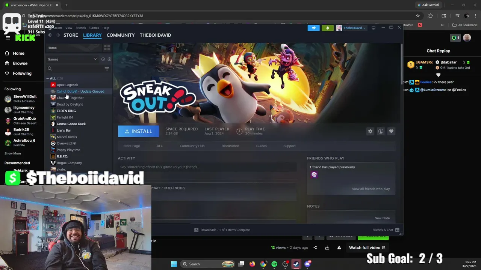Open the Discussions link
The width and height of the screenshot is (481, 270).
pos(230,146)
